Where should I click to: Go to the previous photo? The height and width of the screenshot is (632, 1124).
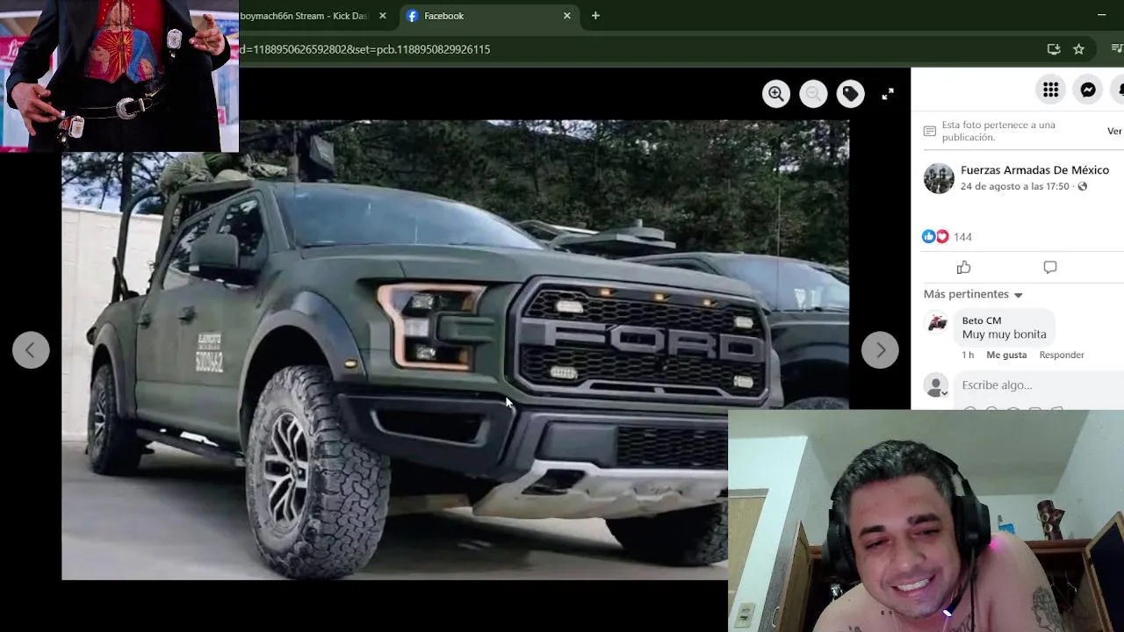31,350
